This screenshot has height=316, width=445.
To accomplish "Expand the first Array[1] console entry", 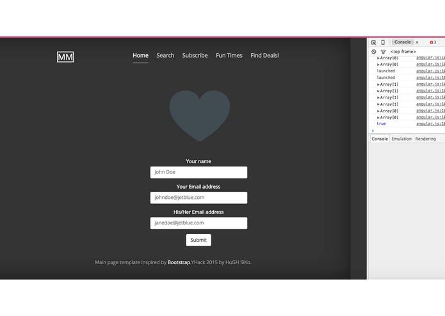I will coord(387,84).
